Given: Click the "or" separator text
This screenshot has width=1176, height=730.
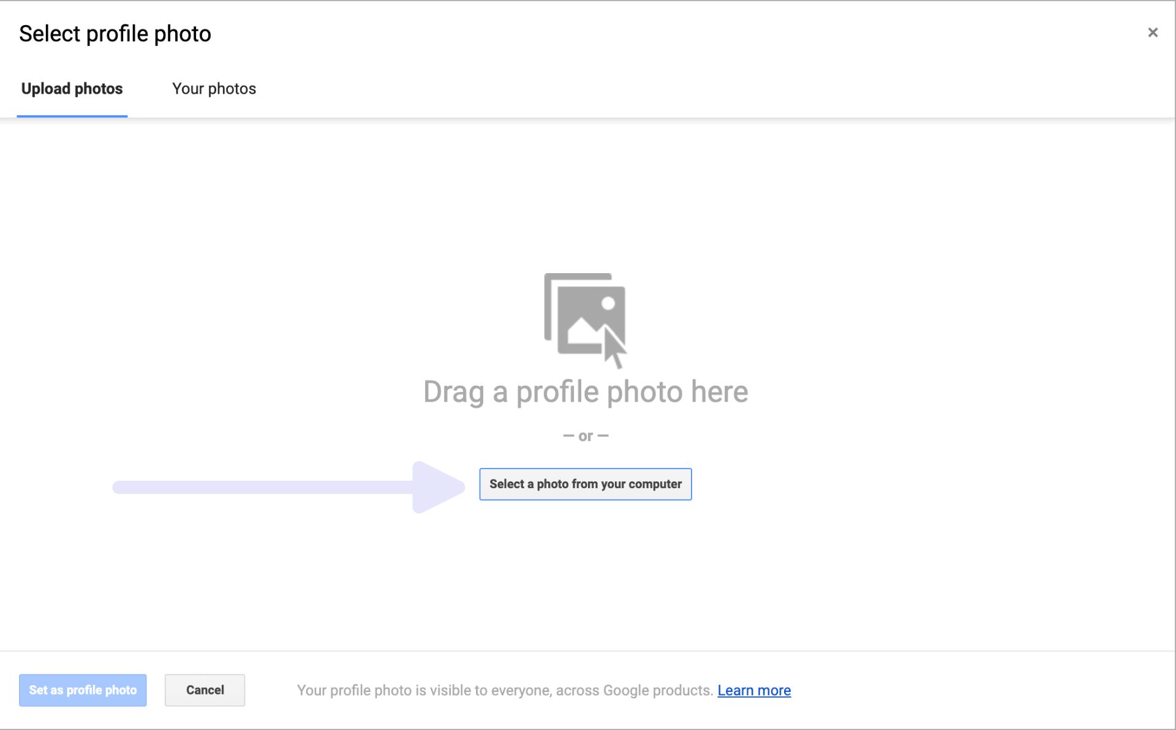Looking at the screenshot, I should [585, 436].
